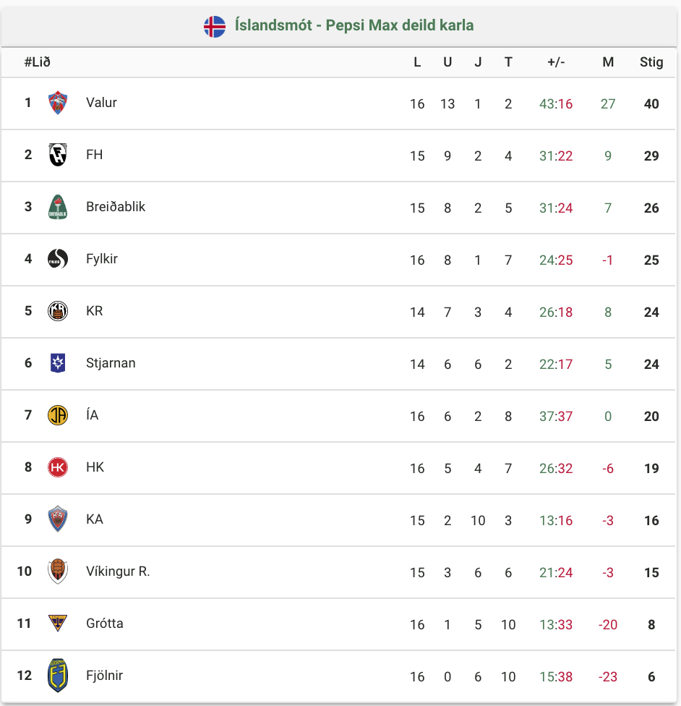
Task: Click the Stjarnan blue star crest
Action: 58,363
